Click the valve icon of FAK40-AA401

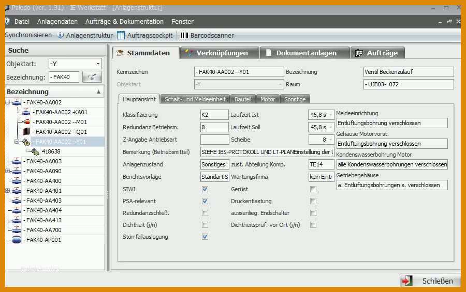17,191
